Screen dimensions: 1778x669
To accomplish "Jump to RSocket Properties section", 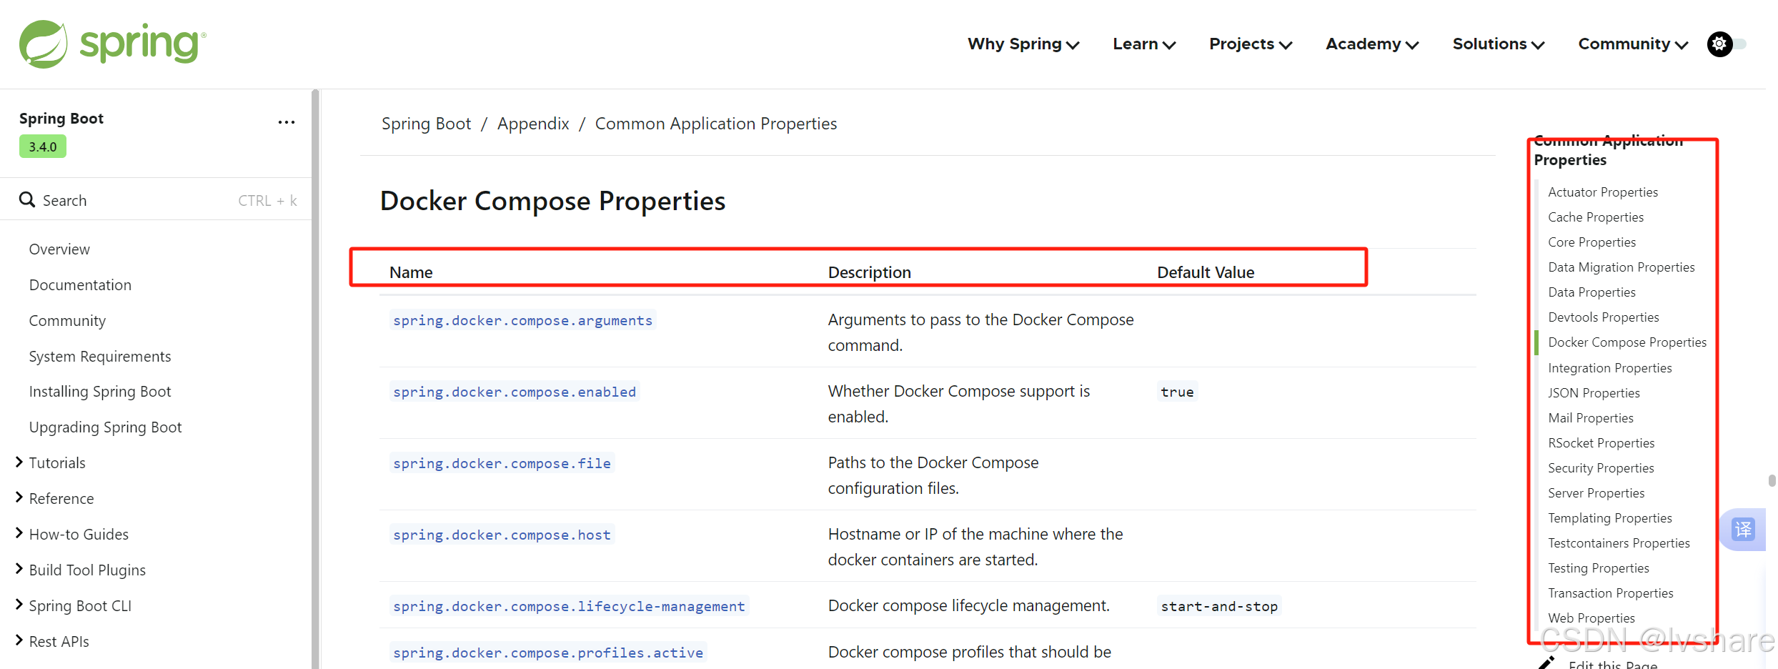I will point(1601,443).
